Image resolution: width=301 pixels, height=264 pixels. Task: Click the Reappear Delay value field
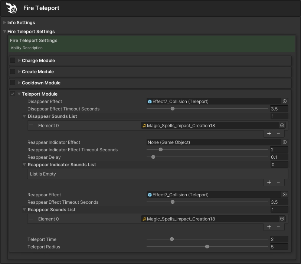[x=279, y=157]
